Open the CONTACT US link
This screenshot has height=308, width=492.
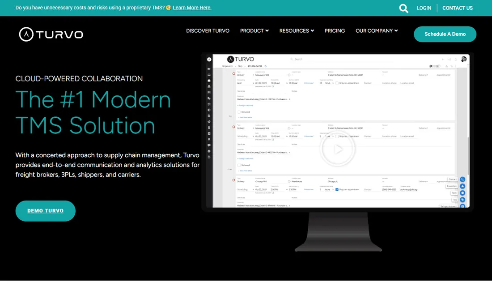pos(457,8)
